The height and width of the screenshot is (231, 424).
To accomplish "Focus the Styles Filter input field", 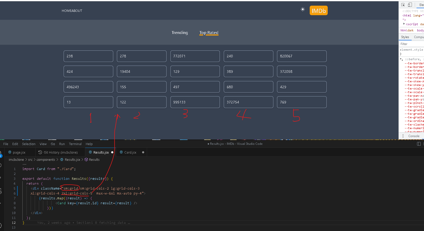I will [412, 44].
